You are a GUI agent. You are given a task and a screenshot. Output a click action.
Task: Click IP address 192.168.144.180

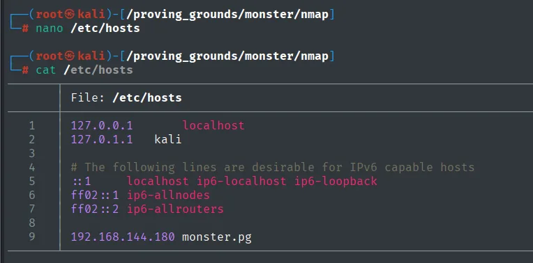pos(123,237)
